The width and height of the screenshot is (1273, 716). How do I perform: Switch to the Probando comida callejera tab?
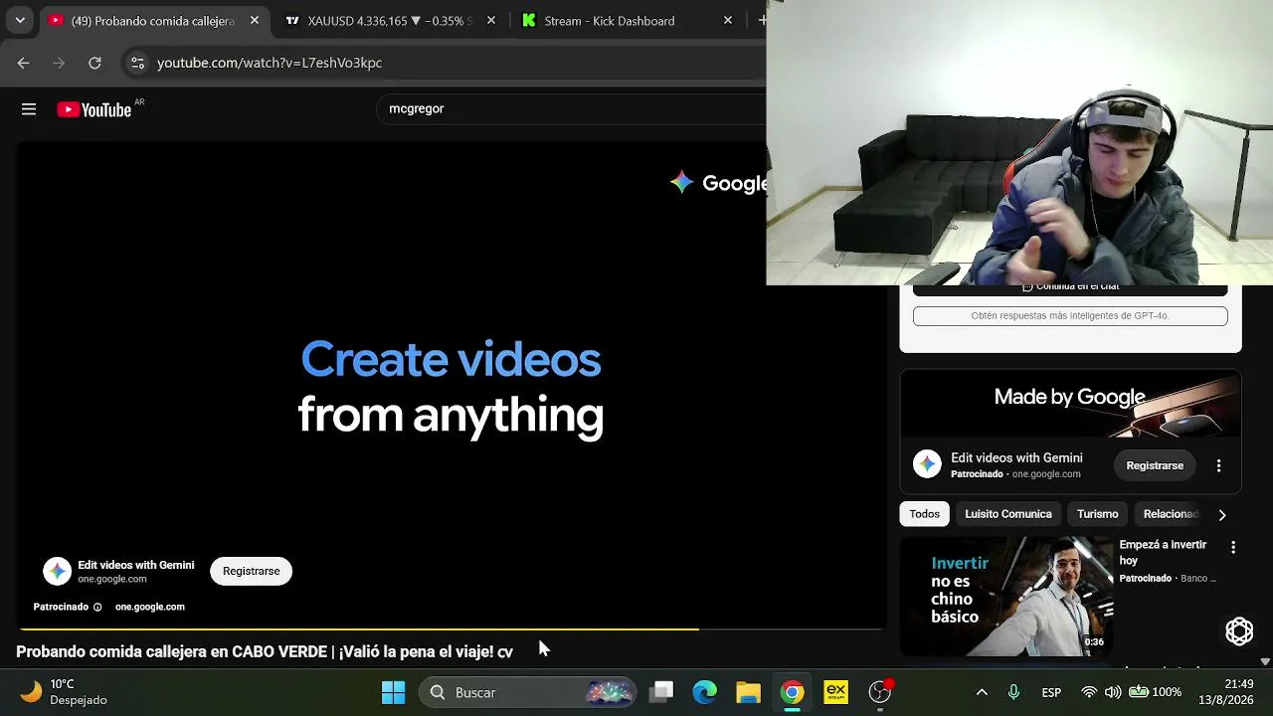pyautogui.click(x=154, y=20)
